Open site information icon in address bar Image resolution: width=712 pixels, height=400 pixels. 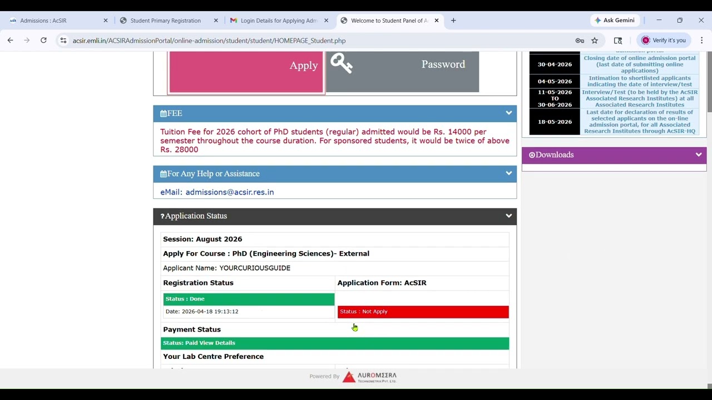point(63,41)
